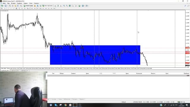Switch chart to candlesticks icon
Image resolution: width=190 pixels, height=107 pixels.
58,6
